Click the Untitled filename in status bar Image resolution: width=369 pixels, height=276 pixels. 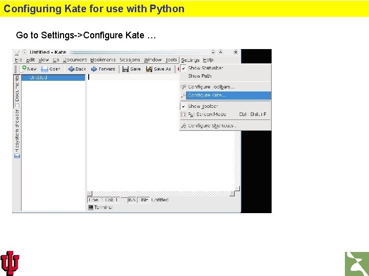160,200
